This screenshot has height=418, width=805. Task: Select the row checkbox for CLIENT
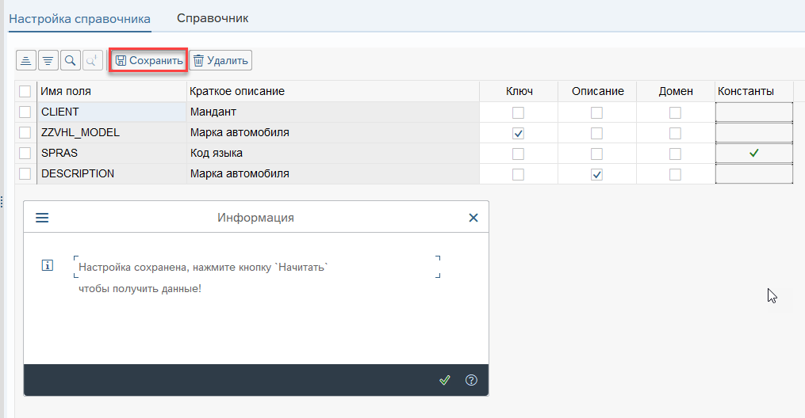point(25,112)
